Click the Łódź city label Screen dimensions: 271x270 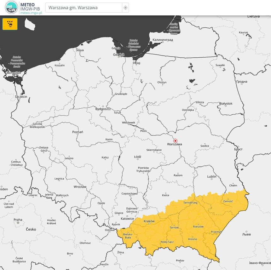138,157
